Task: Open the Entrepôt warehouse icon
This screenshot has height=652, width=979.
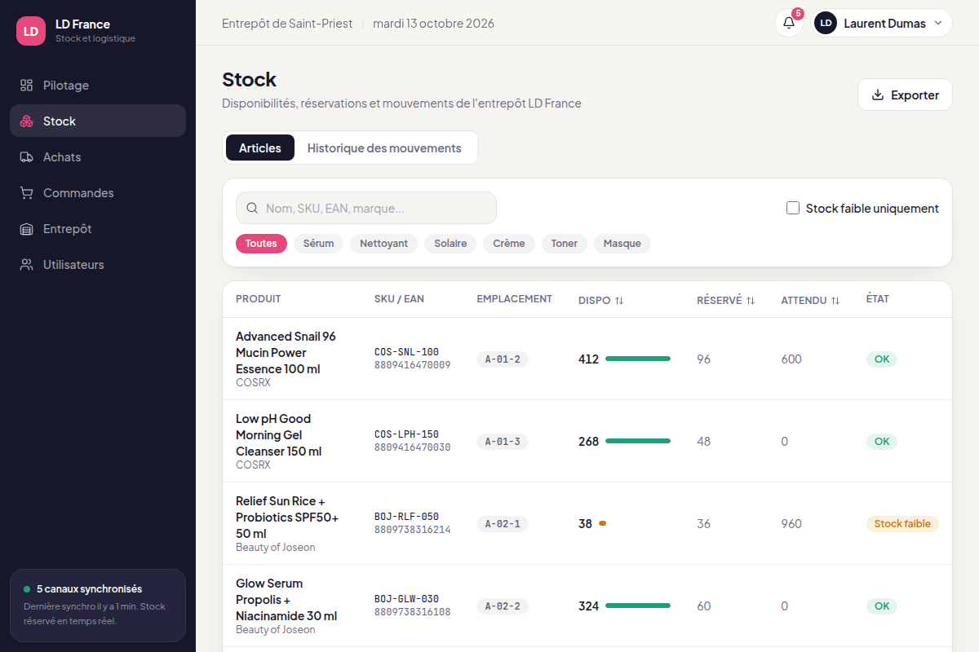Action: click(x=27, y=229)
